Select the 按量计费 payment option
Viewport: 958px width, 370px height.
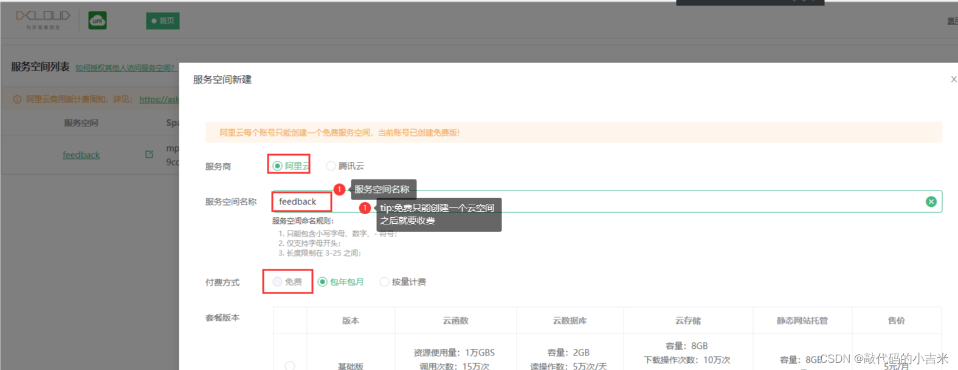(384, 281)
